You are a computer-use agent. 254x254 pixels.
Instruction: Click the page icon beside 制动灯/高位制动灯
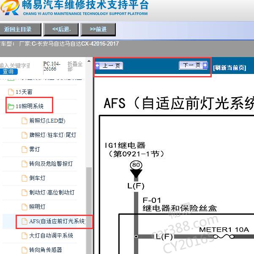[x=25, y=192]
